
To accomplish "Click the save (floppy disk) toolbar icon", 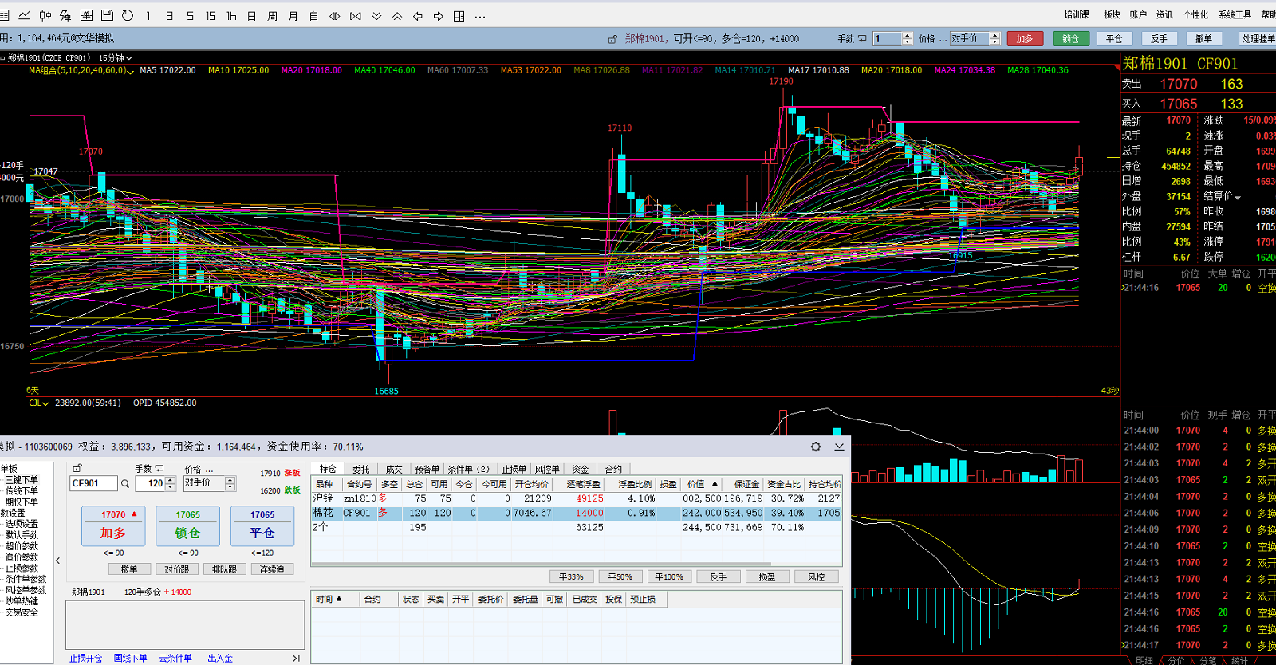I will 107,15.
